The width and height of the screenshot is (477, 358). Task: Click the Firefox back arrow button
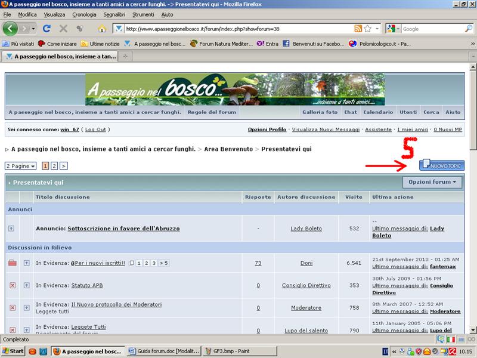(x=10, y=28)
